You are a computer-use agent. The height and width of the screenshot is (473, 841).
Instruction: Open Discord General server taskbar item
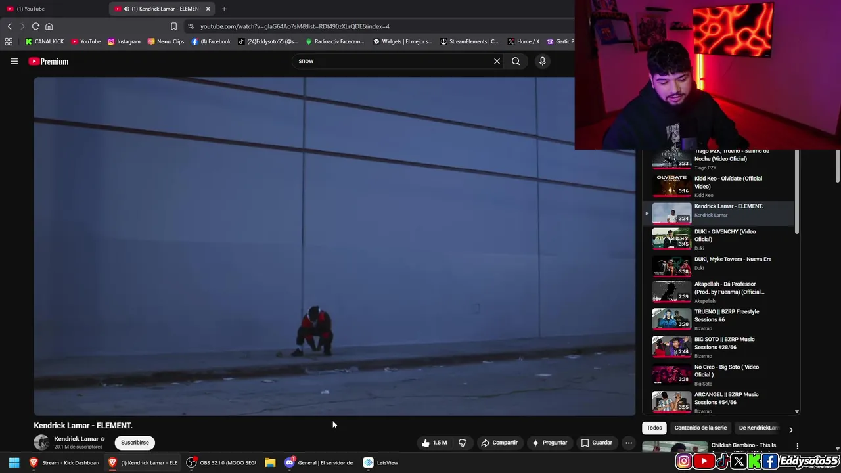tap(319, 462)
